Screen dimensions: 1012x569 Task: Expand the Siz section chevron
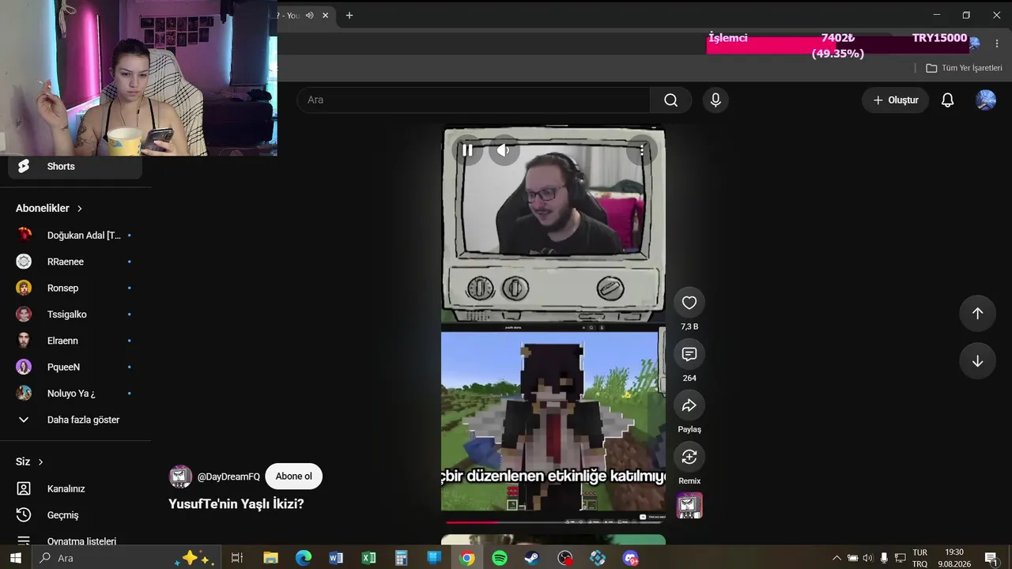[40, 462]
